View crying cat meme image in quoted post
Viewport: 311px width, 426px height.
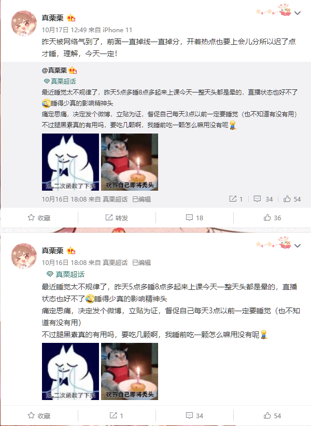[x=70, y=162]
